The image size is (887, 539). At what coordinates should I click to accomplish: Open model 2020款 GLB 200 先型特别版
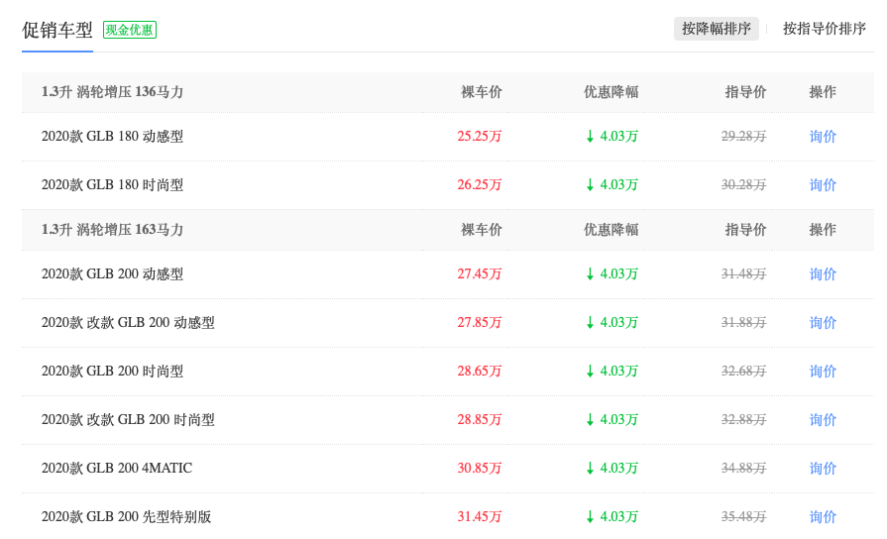[126, 517]
